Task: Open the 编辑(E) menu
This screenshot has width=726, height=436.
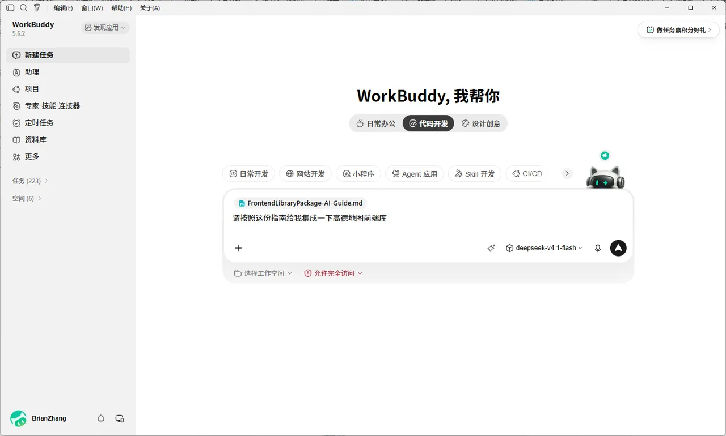Action: [63, 8]
